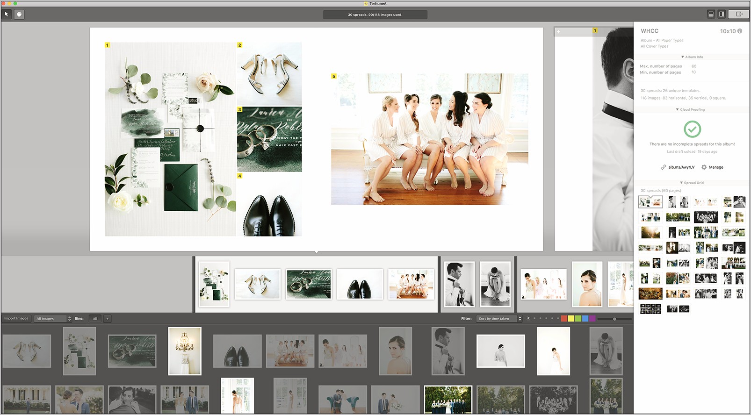
Task: Add a new bin with plus button
Action: [x=107, y=319]
